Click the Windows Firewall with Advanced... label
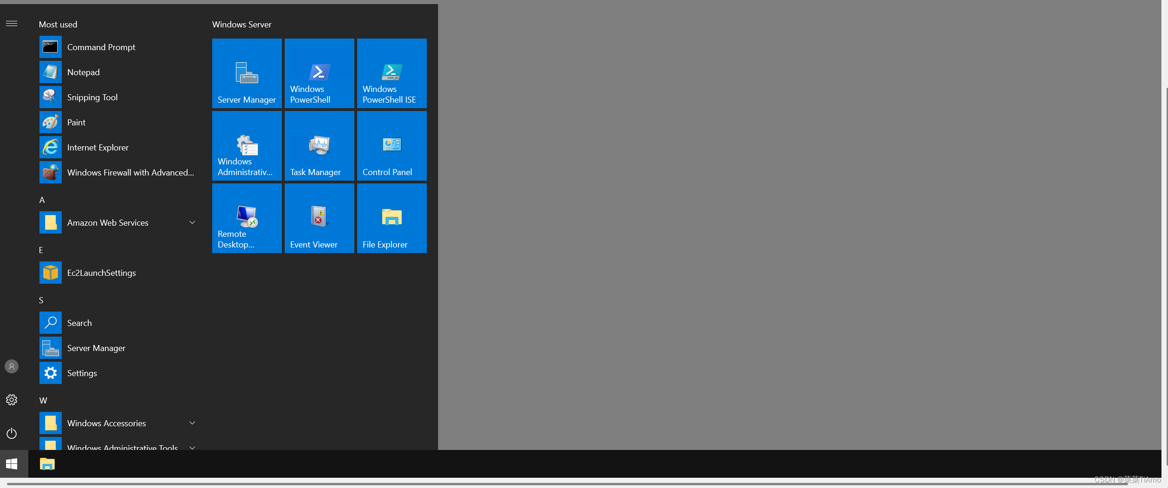The image size is (1168, 488). coord(131,172)
